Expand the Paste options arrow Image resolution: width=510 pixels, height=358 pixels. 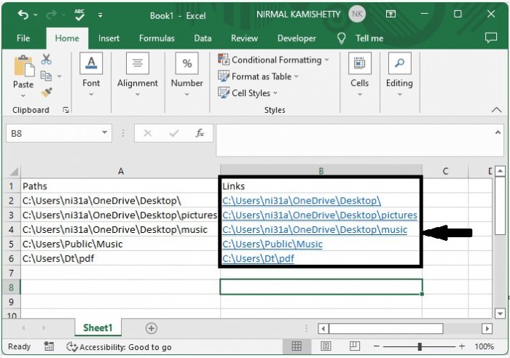point(23,95)
